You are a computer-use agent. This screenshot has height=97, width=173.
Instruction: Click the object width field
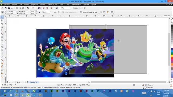(23, 11)
